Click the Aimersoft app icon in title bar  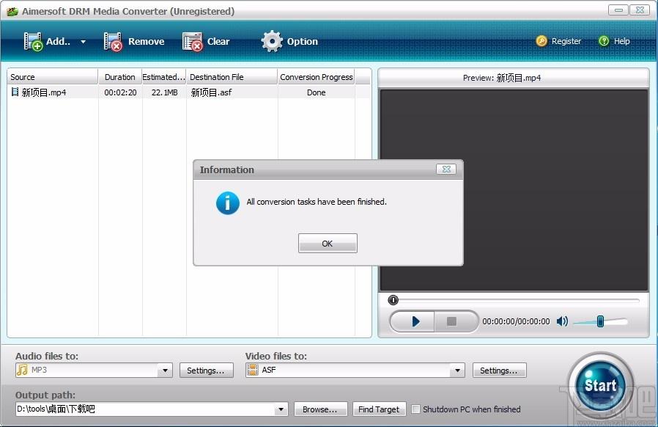pyautogui.click(x=12, y=11)
